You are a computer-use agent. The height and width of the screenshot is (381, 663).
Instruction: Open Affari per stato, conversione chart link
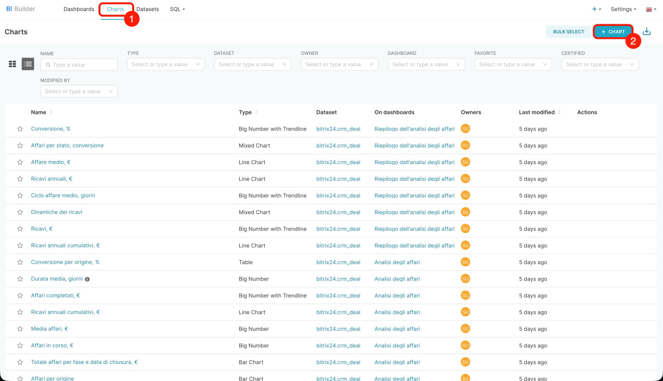pyautogui.click(x=67, y=145)
